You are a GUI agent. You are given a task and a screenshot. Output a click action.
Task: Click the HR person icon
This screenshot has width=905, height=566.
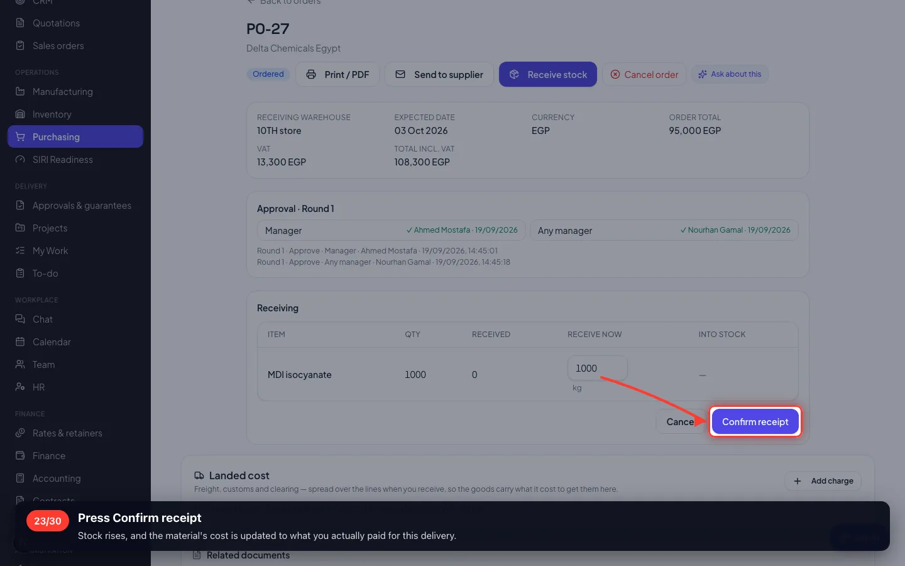tap(20, 387)
